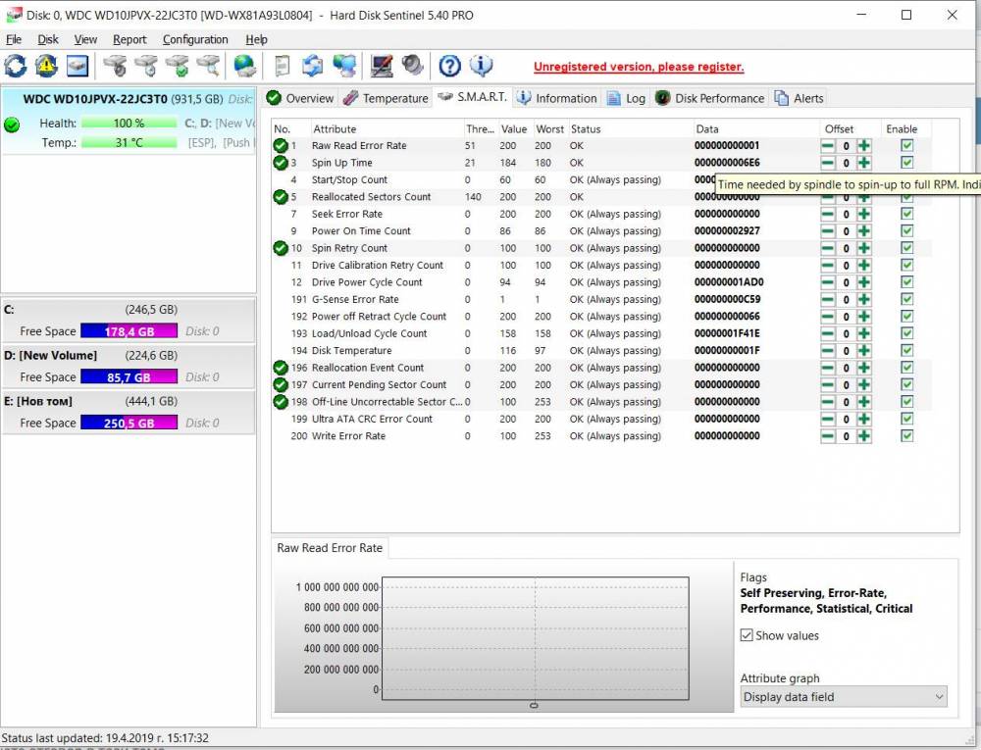The width and height of the screenshot is (981, 750).
Task: Click green check icon on Current Pending Sector Count
Action: tap(281, 385)
